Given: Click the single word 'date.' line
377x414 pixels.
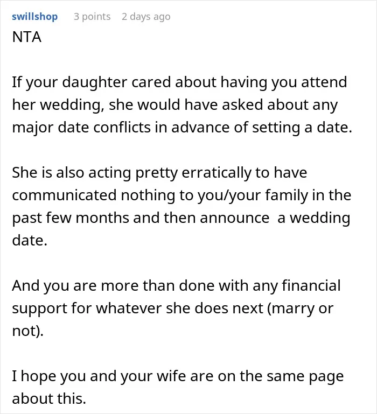Looking at the screenshot, I should pos(30,240).
